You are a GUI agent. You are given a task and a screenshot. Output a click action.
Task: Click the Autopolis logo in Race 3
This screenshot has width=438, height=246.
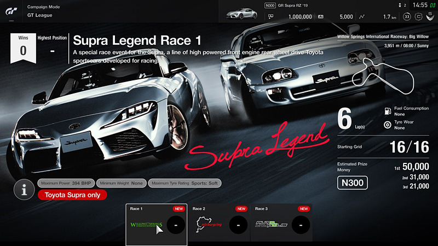pos(271,224)
